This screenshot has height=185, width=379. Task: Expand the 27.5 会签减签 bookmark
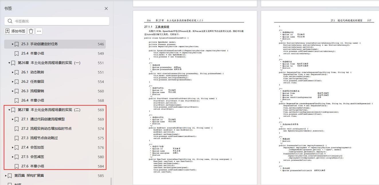[x=13, y=157]
